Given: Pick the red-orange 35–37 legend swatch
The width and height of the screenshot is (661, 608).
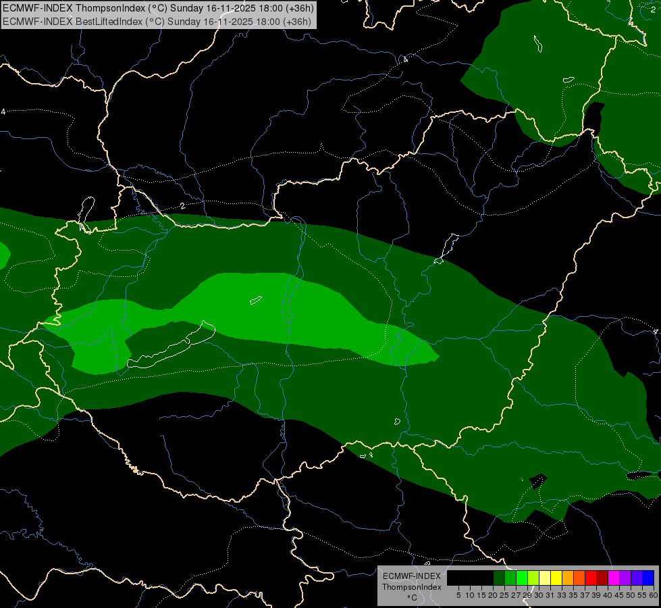Looking at the screenshot, I should pos(579,578).
